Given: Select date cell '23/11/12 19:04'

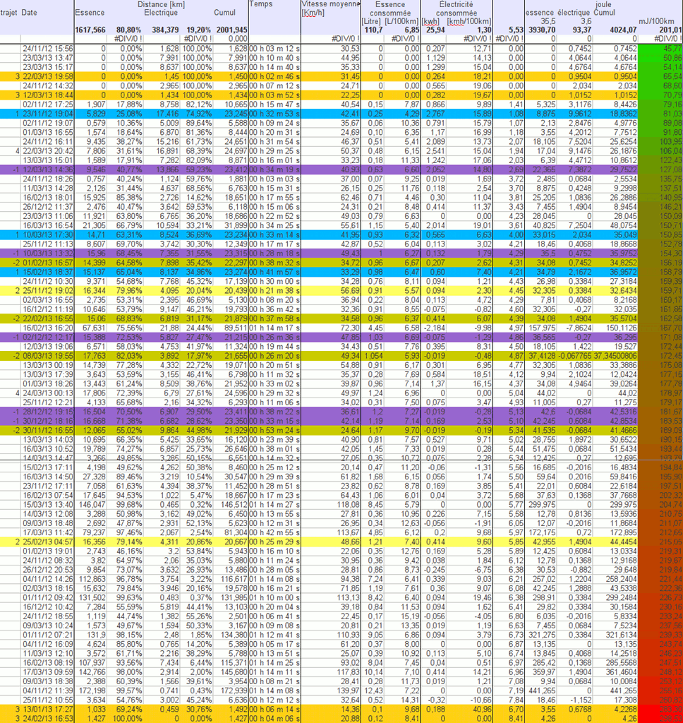Looking at the screenshot, I should (x=47, y=114).
